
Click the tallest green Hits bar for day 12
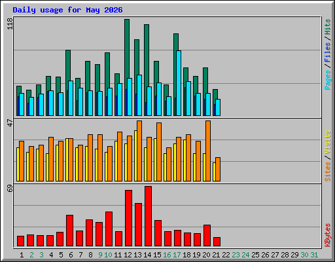[127, 48]
